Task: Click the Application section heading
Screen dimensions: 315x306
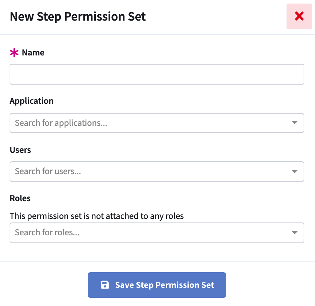Action: tap(31, 101)
